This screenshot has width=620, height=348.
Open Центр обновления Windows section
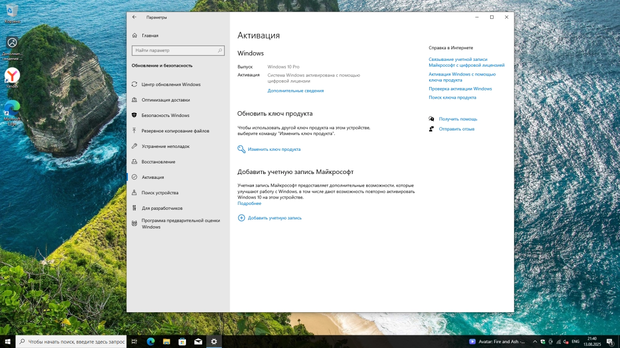click(x=178, y=84)
